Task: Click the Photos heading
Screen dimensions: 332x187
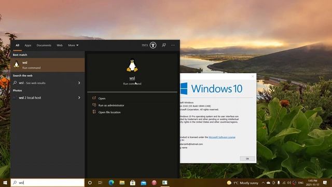Action: pyautogui.click(x=17, y=90)
